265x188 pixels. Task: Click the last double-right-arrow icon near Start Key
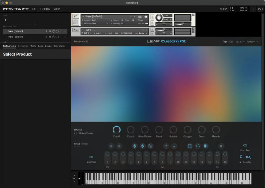coord(221,146)
